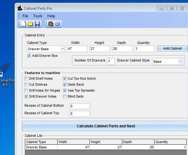This screenshot has height=155, width=188.
Task: Toggle Use Top Spreader checkbox
Action: (65, 91)
